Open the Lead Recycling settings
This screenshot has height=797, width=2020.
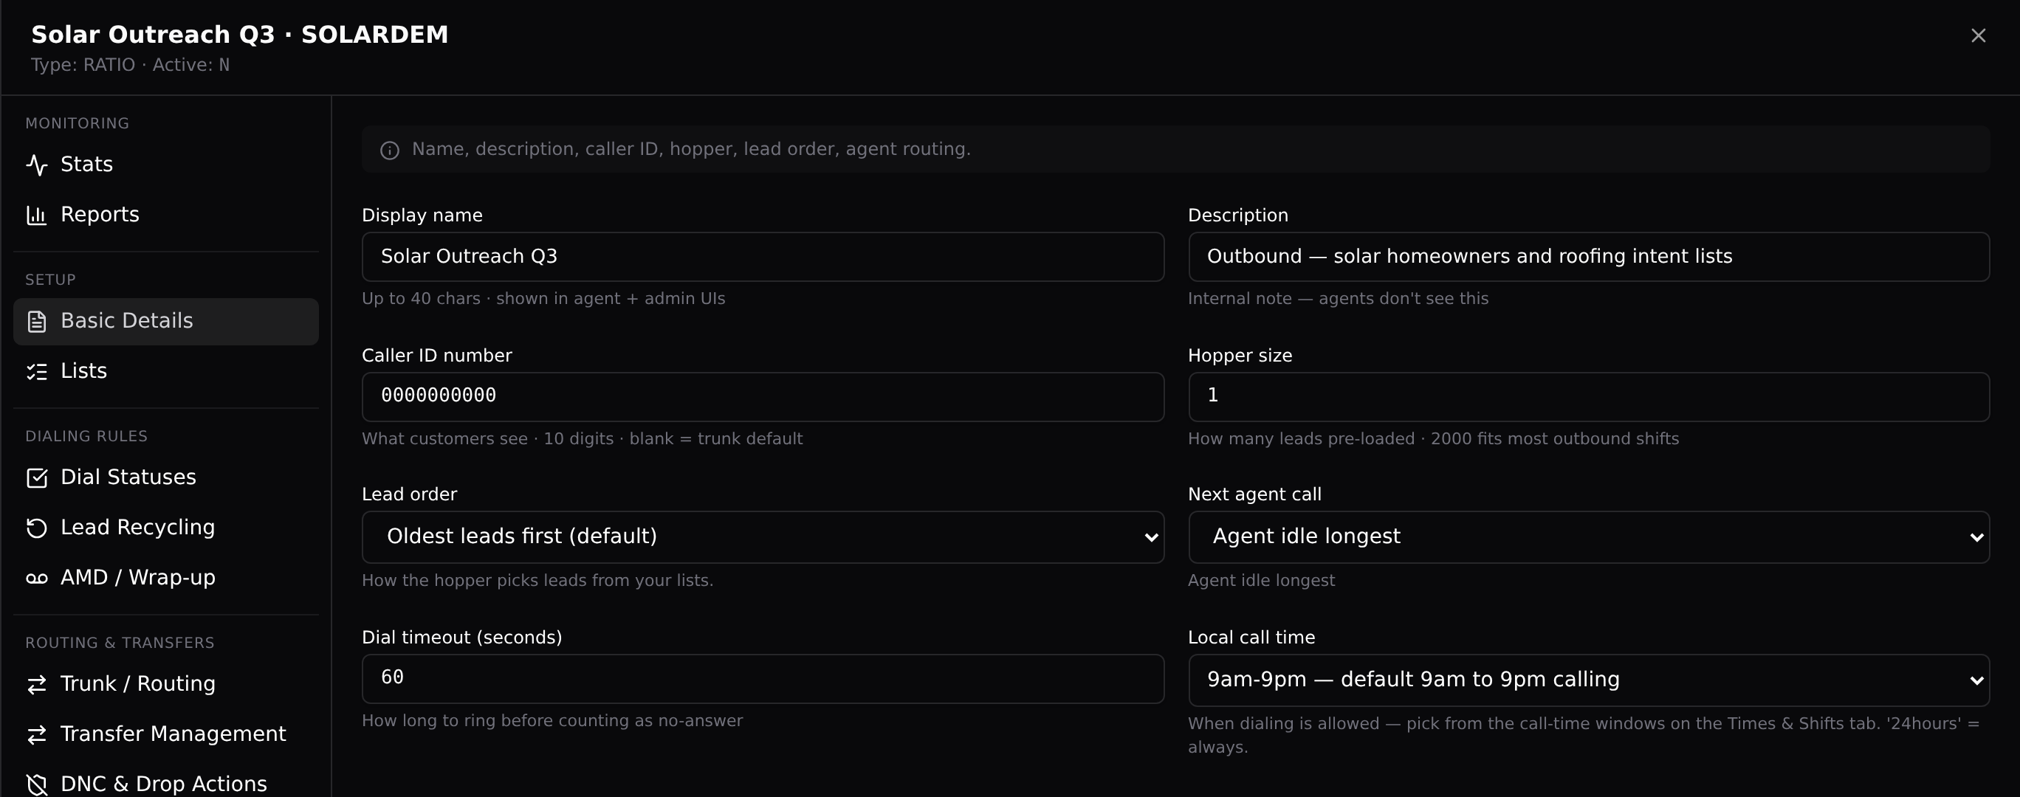click(165, 528)
